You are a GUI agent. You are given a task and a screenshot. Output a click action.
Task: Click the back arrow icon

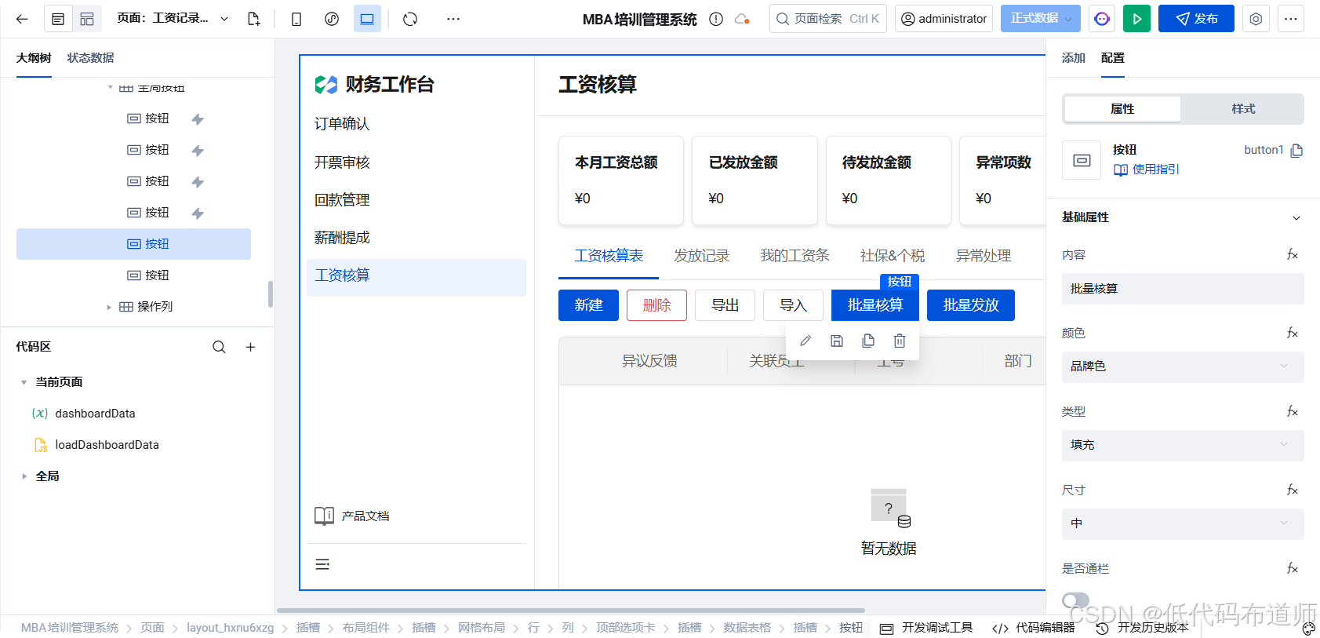click(22, 19)
